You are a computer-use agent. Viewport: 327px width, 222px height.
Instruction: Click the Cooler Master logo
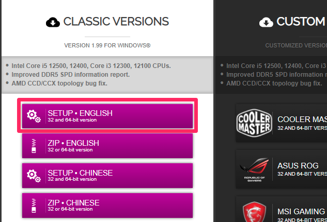click(x=254, y=123)
